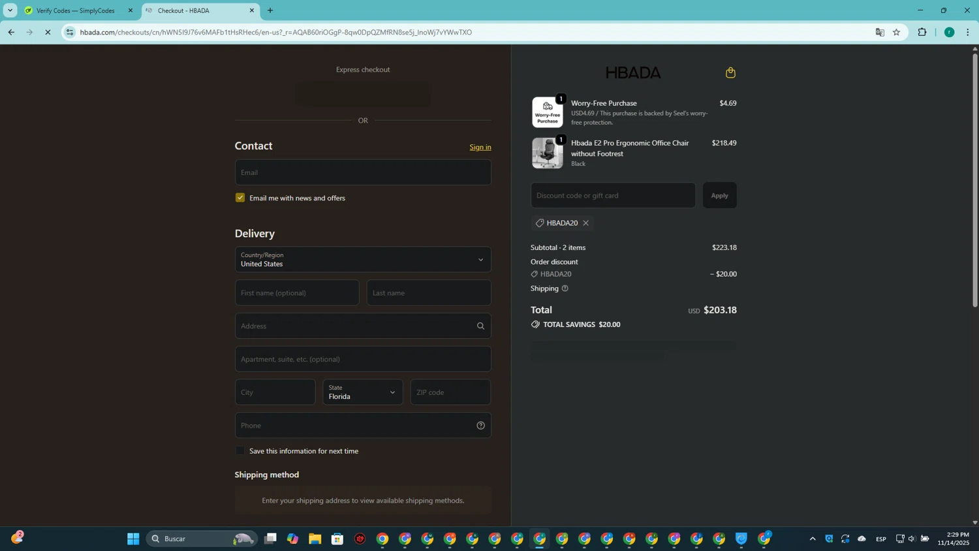Open the Task View icon in taskbar

[270, 539]
